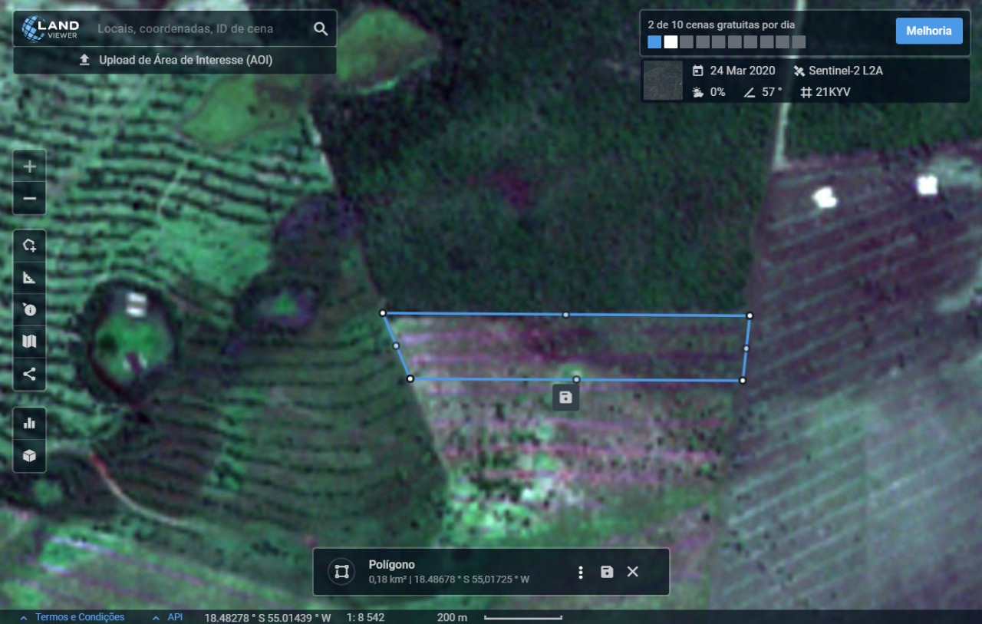982x624 pixels.
Task: Open the bar chart analysis tool
Action: click(x=30, y=423)
